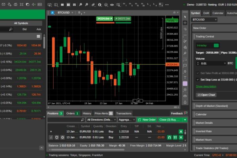Double the EURUSD position with the double-arrow icon
The width and height of the screenshot is (237, 158).
[x=175, y=137]
